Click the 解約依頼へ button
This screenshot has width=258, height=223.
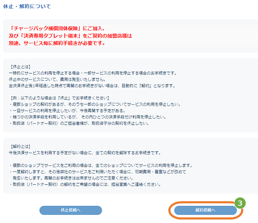206,210
